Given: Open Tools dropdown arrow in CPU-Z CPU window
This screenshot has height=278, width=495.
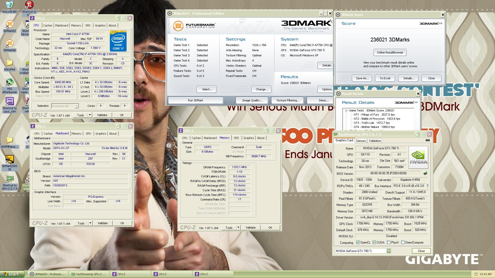Looking at the screenshot, I should point(90,115).
